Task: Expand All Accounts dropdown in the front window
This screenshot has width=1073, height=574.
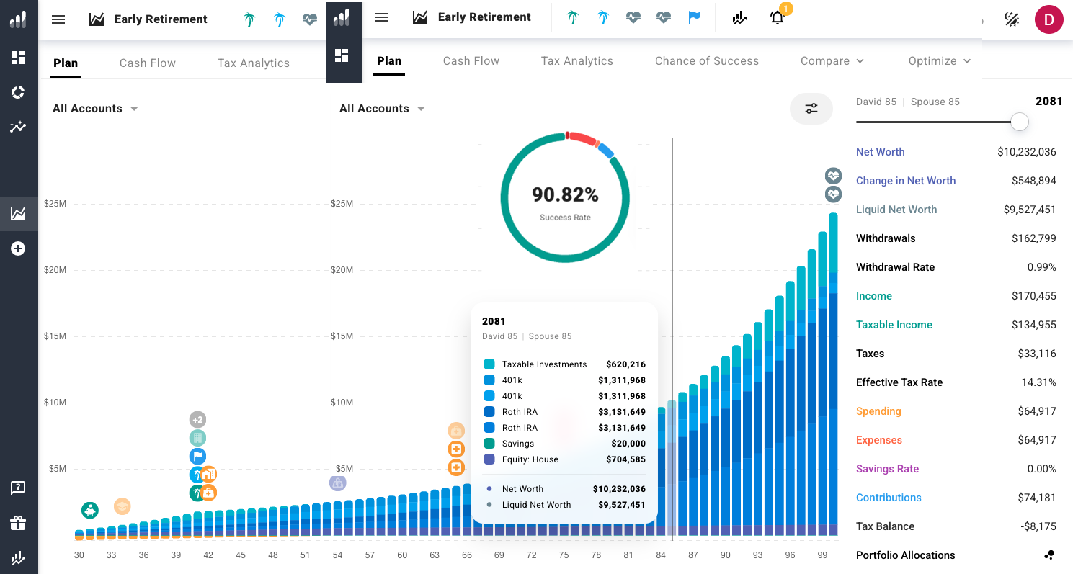Action: click(382, 109)
